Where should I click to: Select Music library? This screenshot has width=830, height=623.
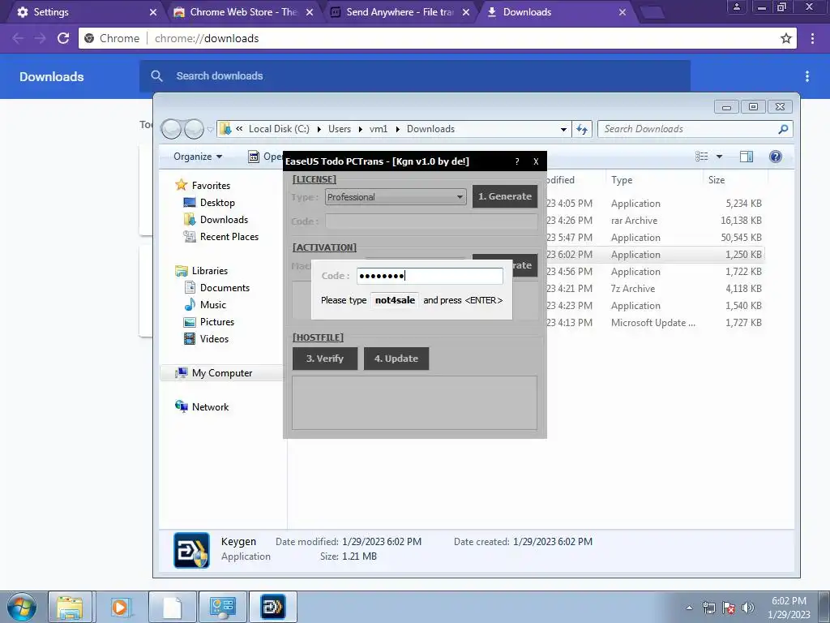[x=213, y=305]
